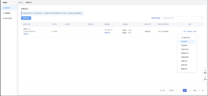The image size is (208, 96).
Task: Go to 控制台 breadcrumb link
Action: click(21, 2)
